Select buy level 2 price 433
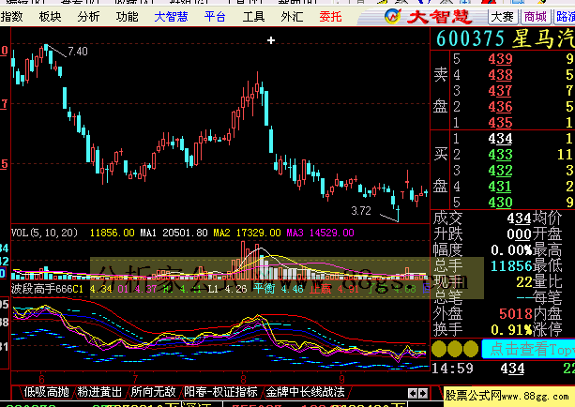 pos(500,155)
